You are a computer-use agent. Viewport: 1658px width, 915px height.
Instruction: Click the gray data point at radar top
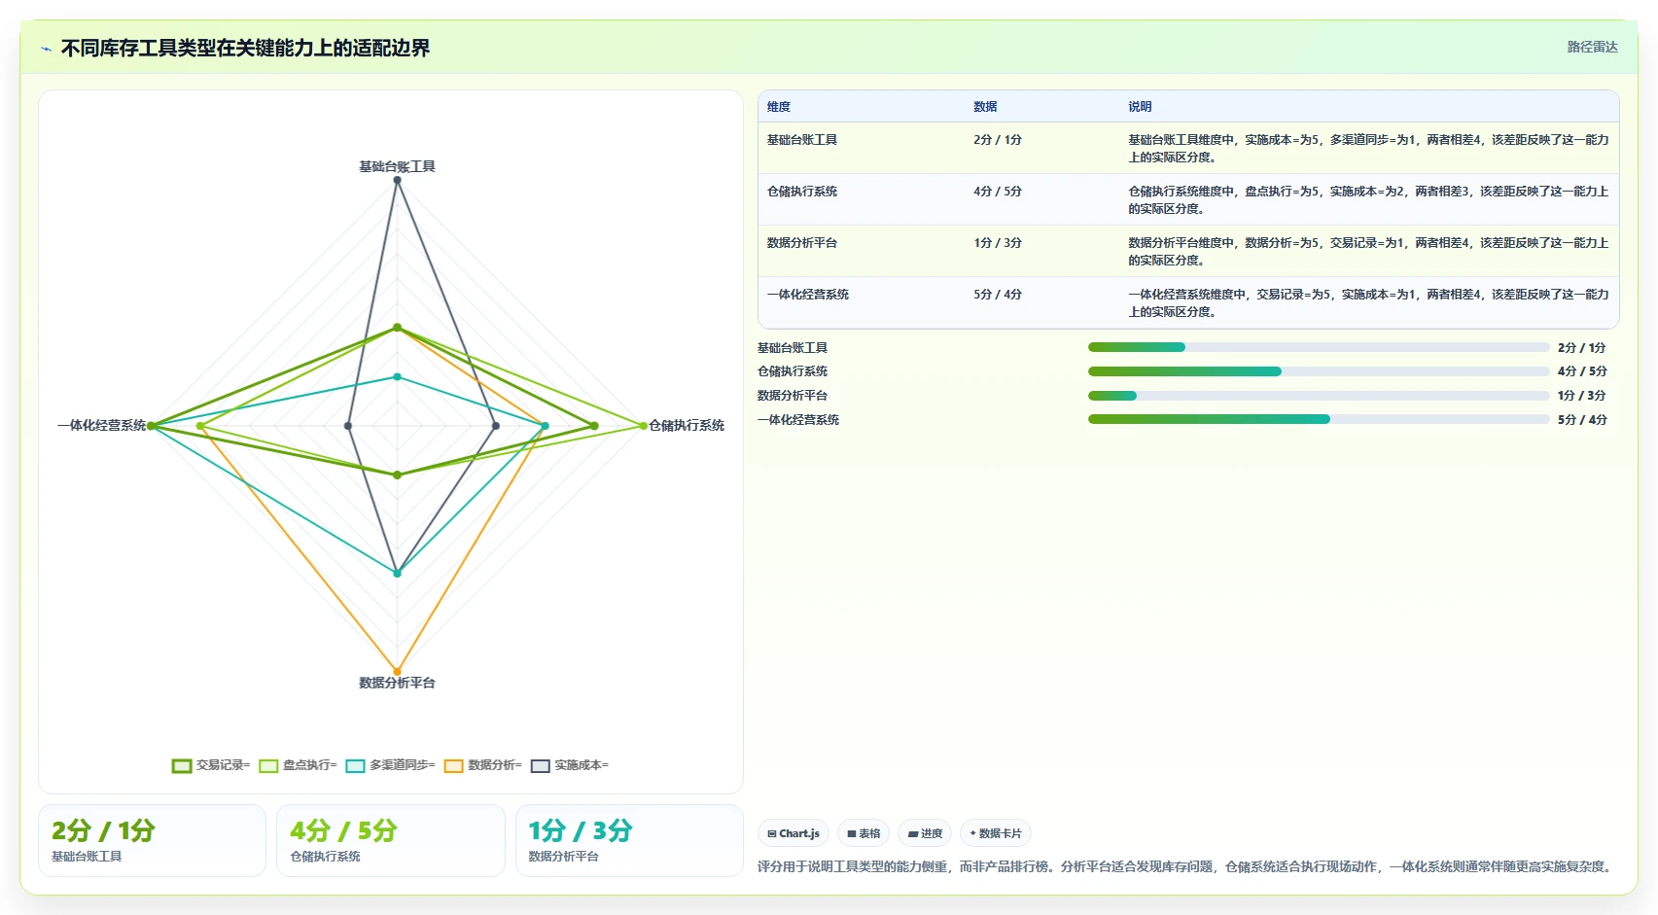point(397,180)
